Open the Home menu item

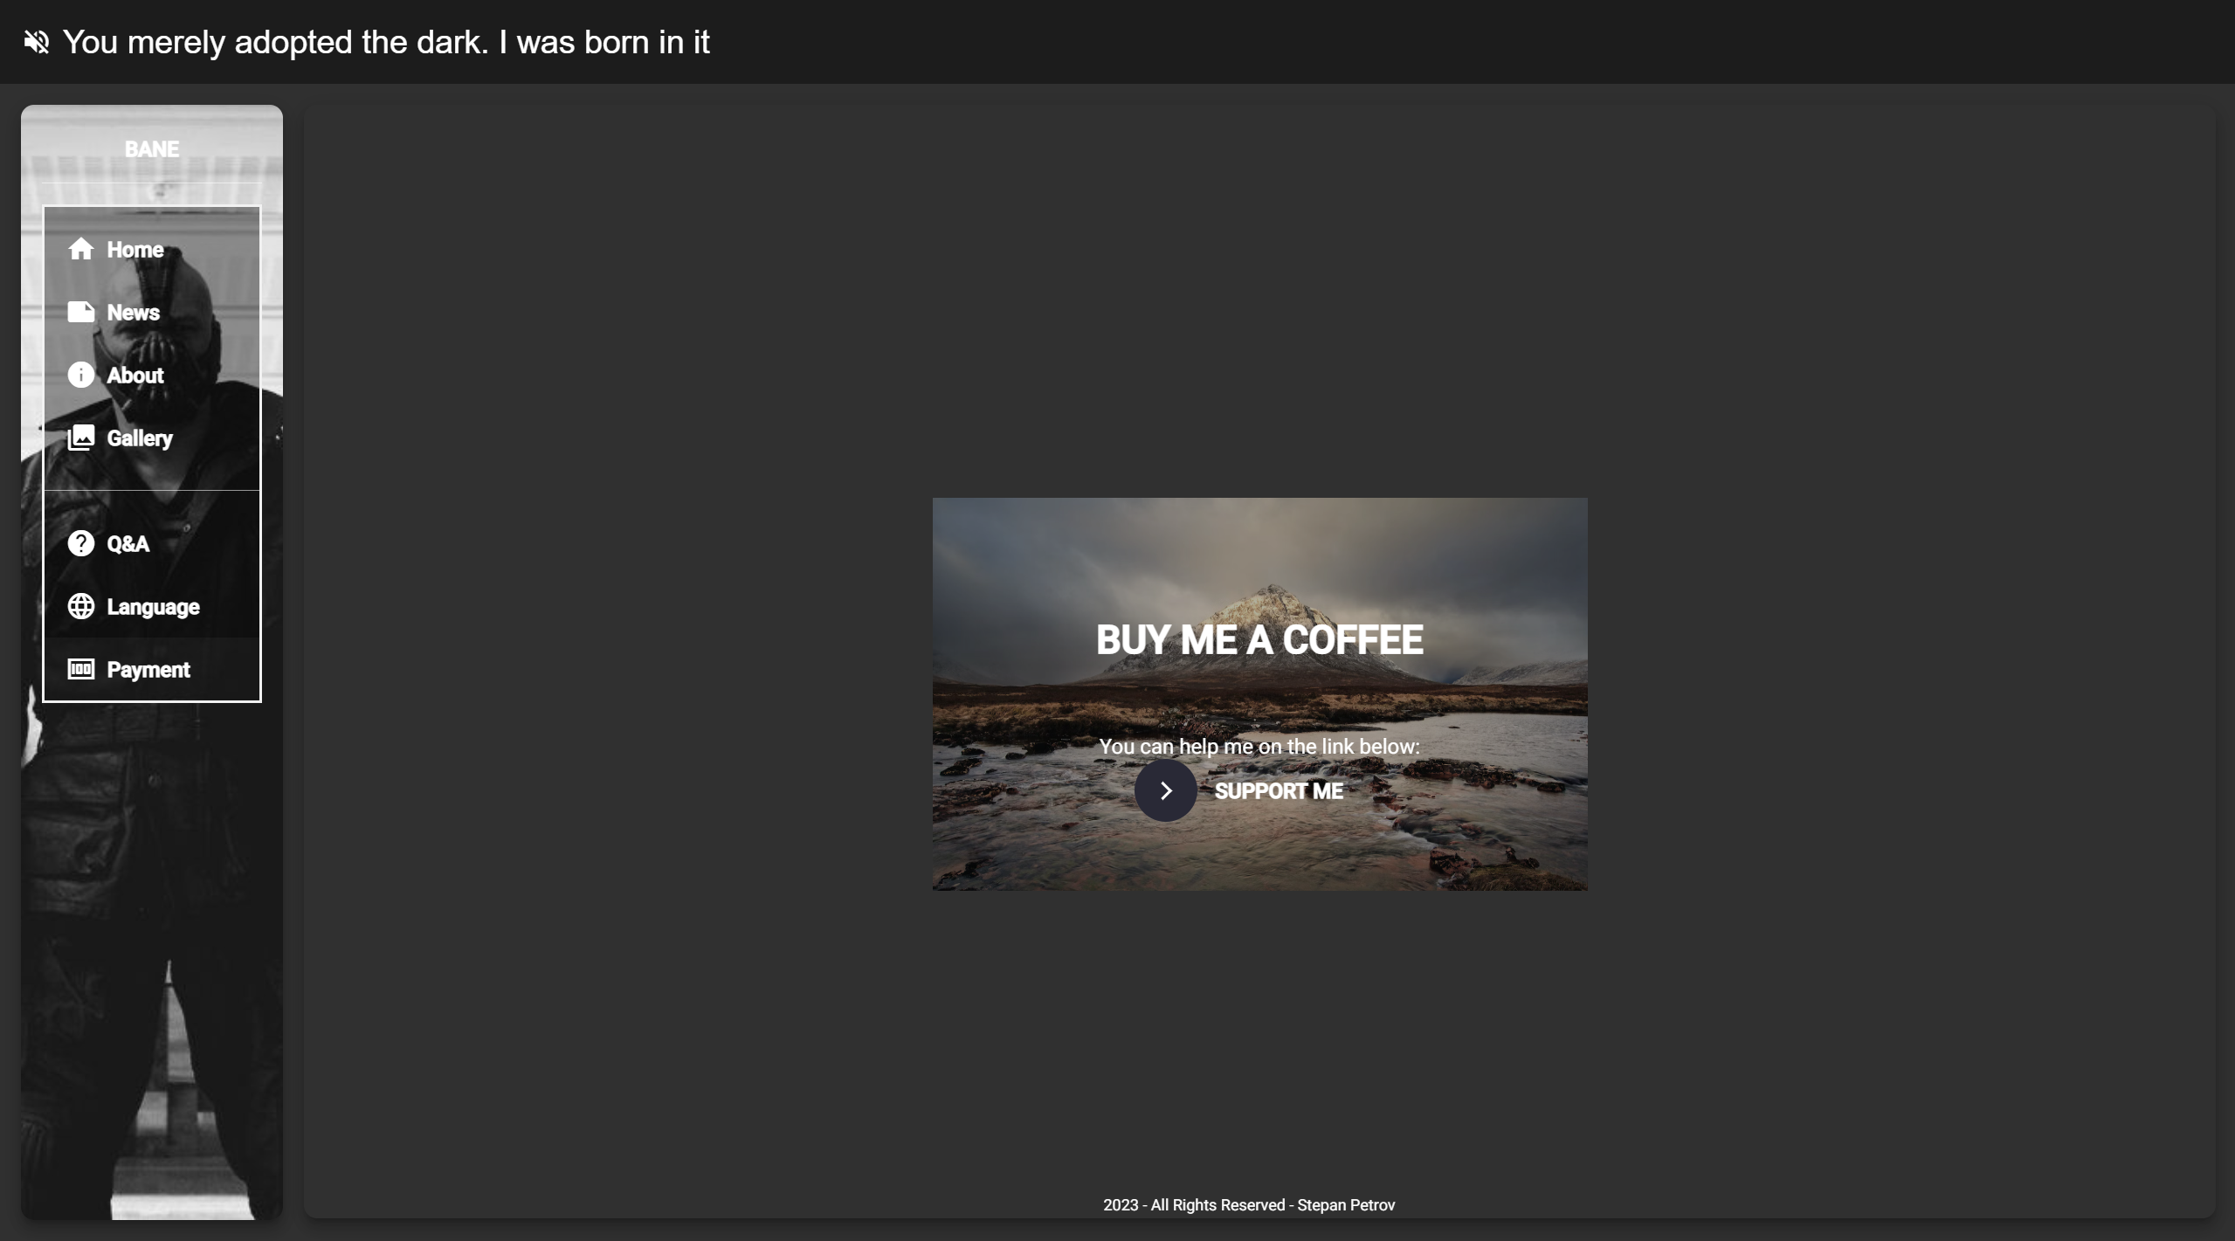coord(135,250)
